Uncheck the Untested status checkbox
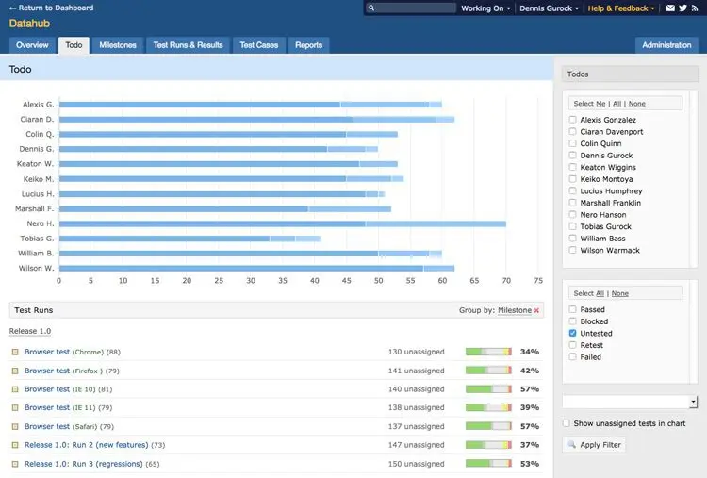The width and height of the screenshot is (707, 478). point(572,333)
